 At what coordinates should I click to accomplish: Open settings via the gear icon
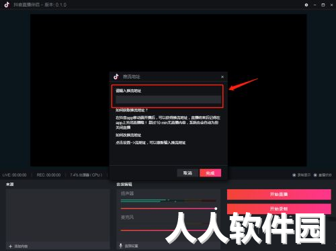click(x=306, y=5)
